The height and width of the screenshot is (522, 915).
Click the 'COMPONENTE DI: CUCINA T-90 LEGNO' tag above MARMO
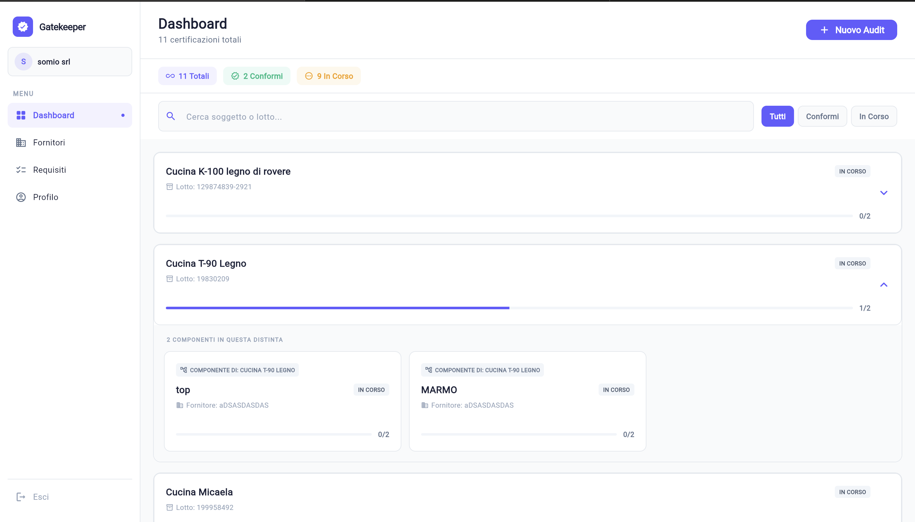pyautogui.click(x=482, y=370)
